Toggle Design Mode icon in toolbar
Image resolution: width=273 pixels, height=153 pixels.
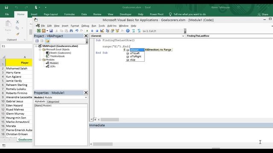(102, 31)
